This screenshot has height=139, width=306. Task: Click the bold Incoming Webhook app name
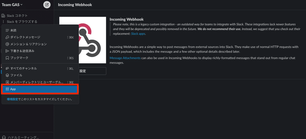(127, 19)
